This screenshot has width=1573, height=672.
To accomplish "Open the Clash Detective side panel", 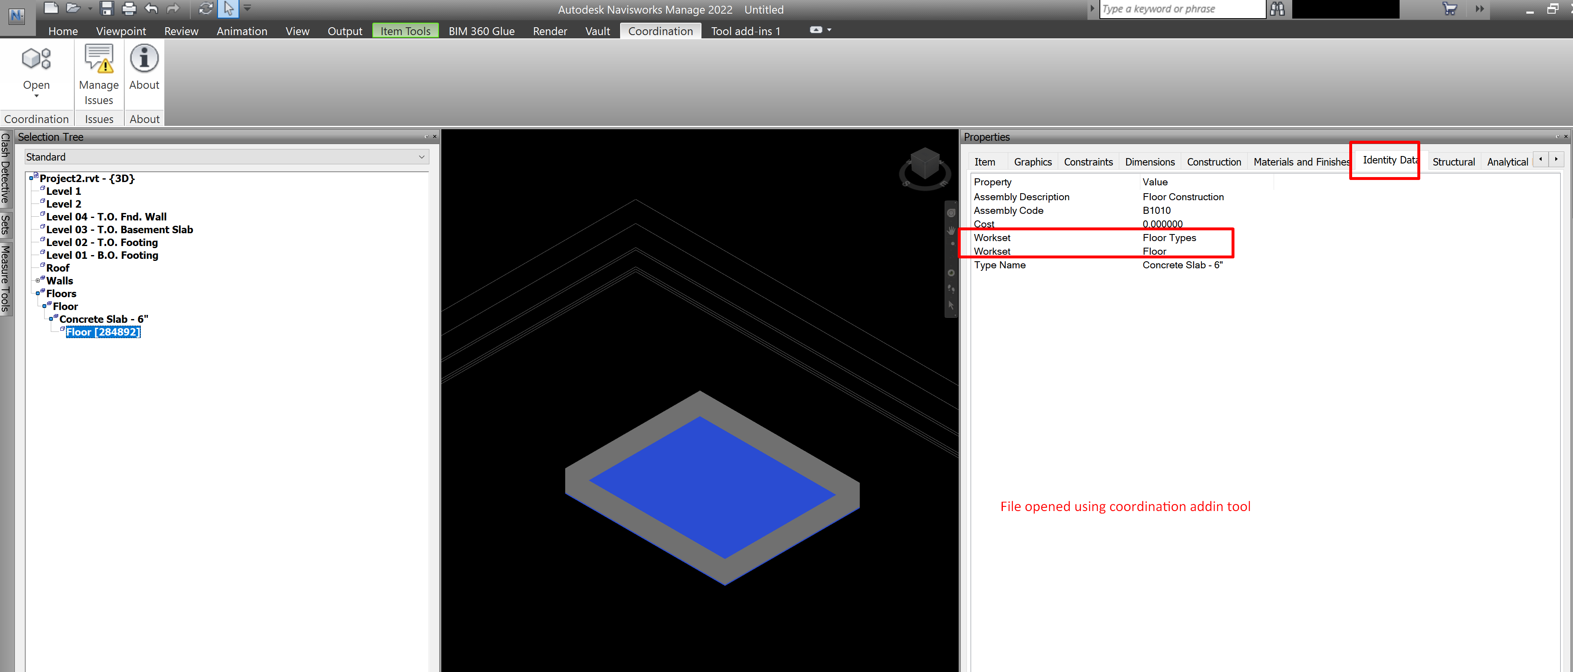I will [5, 168].
